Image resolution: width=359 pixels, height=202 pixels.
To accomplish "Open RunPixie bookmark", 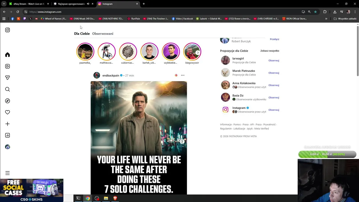I will pos(134,19).
